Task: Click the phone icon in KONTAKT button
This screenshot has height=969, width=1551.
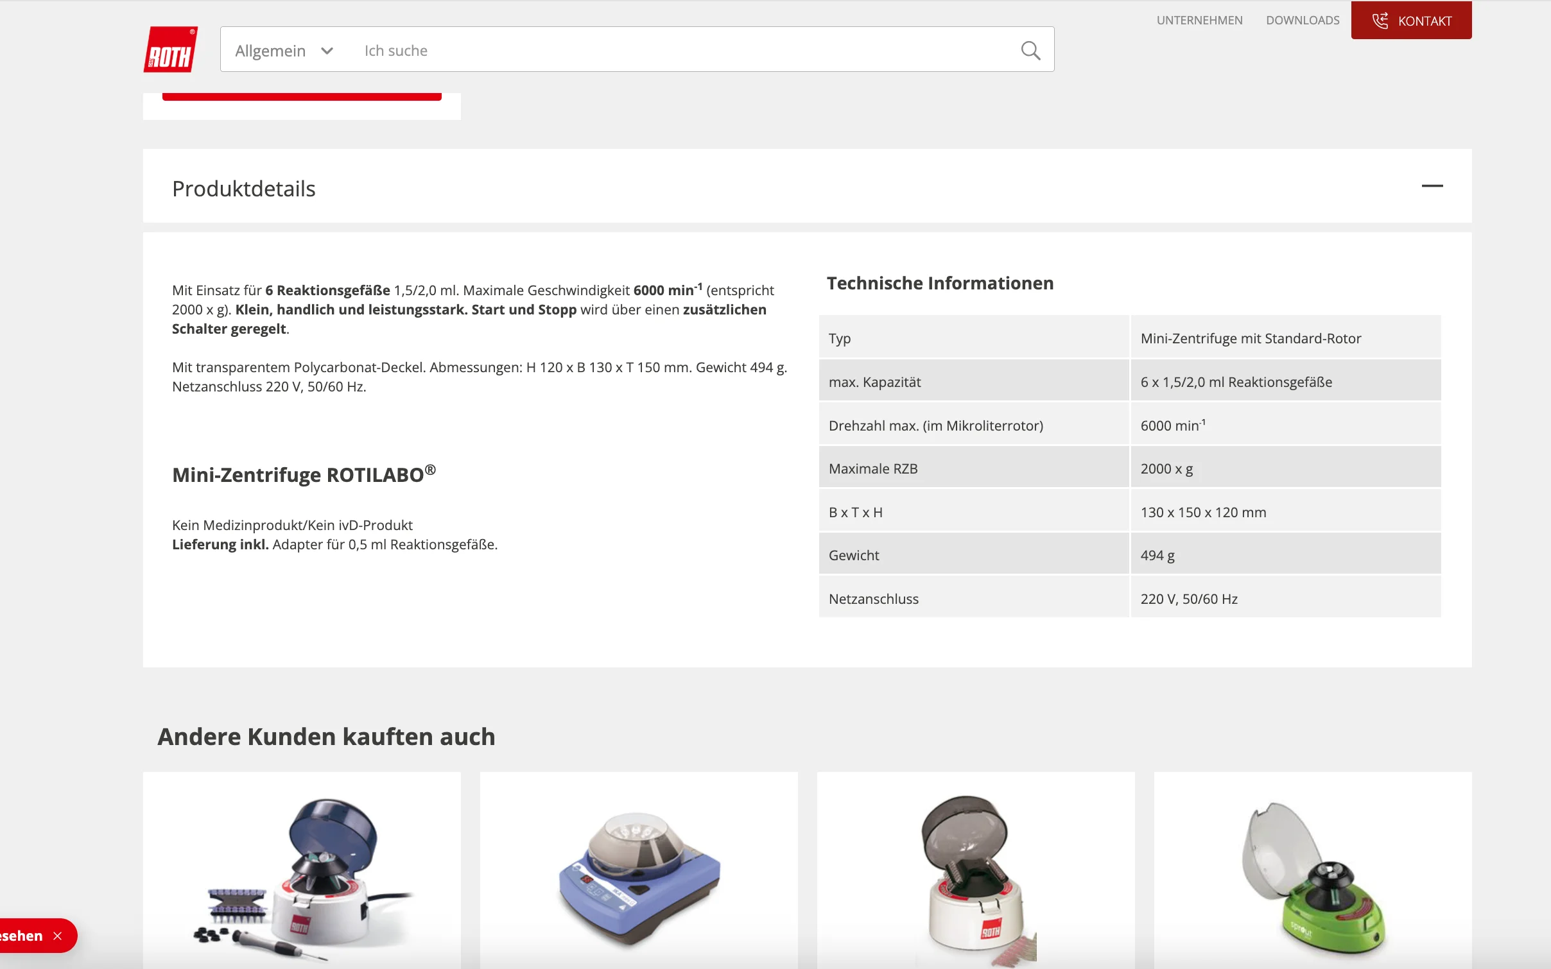Action: [x=1380, y=21]
